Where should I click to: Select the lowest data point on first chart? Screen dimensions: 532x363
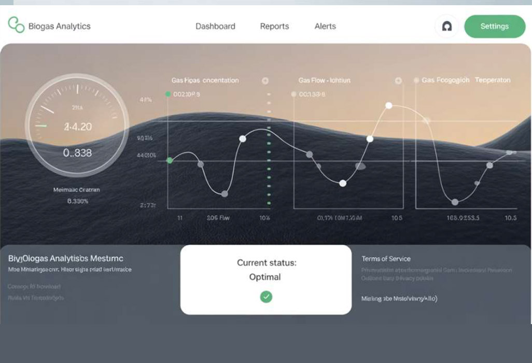pos(225,193)
